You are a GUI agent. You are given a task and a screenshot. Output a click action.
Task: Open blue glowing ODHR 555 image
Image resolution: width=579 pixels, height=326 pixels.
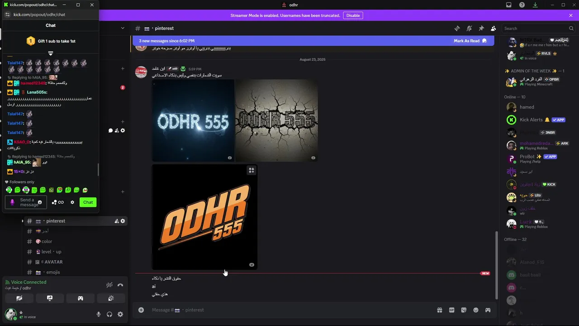coord(193,120)
